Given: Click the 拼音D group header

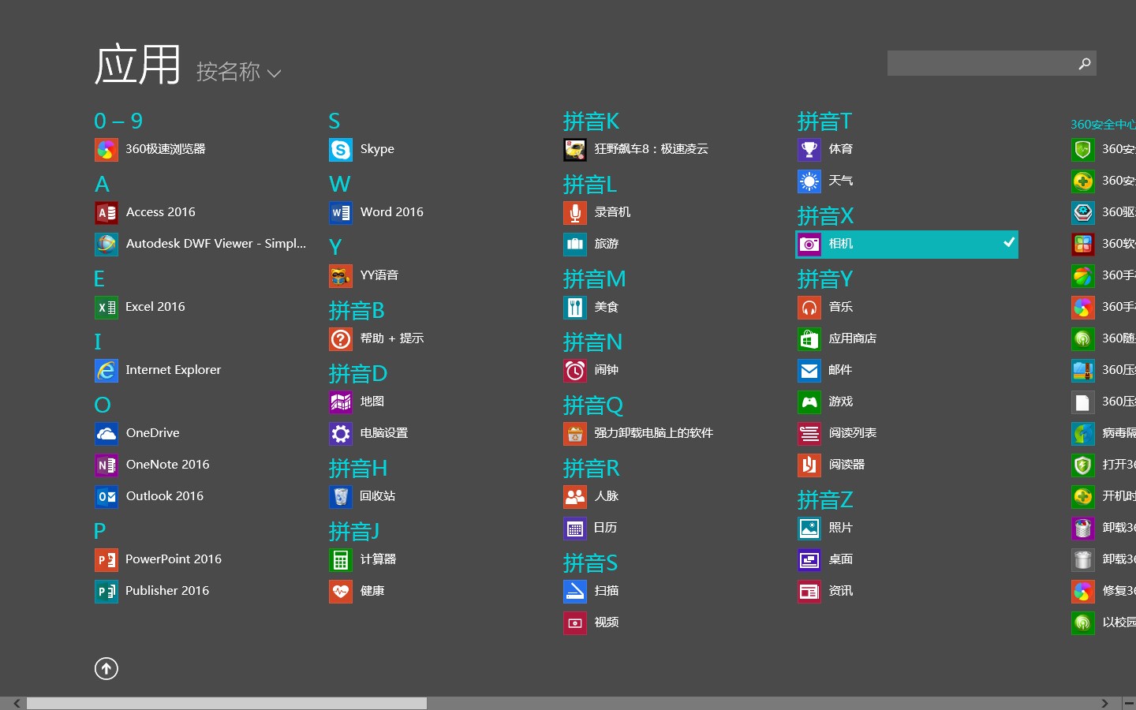Looking at the screenshot, I should tap(358, 374).
